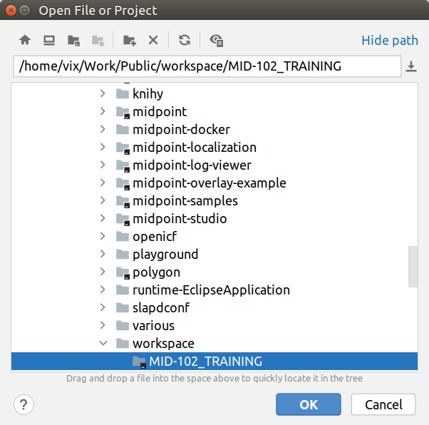The width and height of the screenshot is (429, 425).
Task: Click the greyed-out module directory icon
Action: click(x=98, y=41)
